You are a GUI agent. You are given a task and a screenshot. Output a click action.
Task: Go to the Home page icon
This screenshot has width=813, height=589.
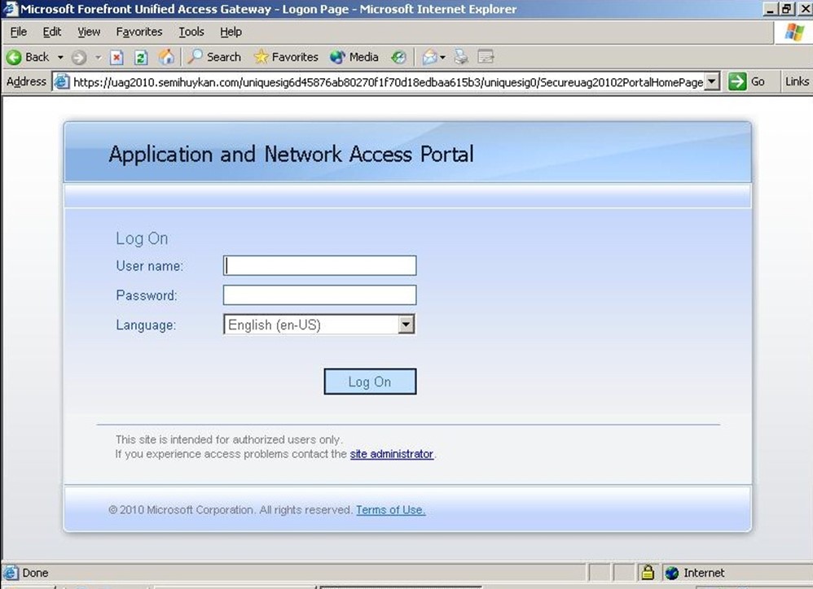tap(165, 57)
